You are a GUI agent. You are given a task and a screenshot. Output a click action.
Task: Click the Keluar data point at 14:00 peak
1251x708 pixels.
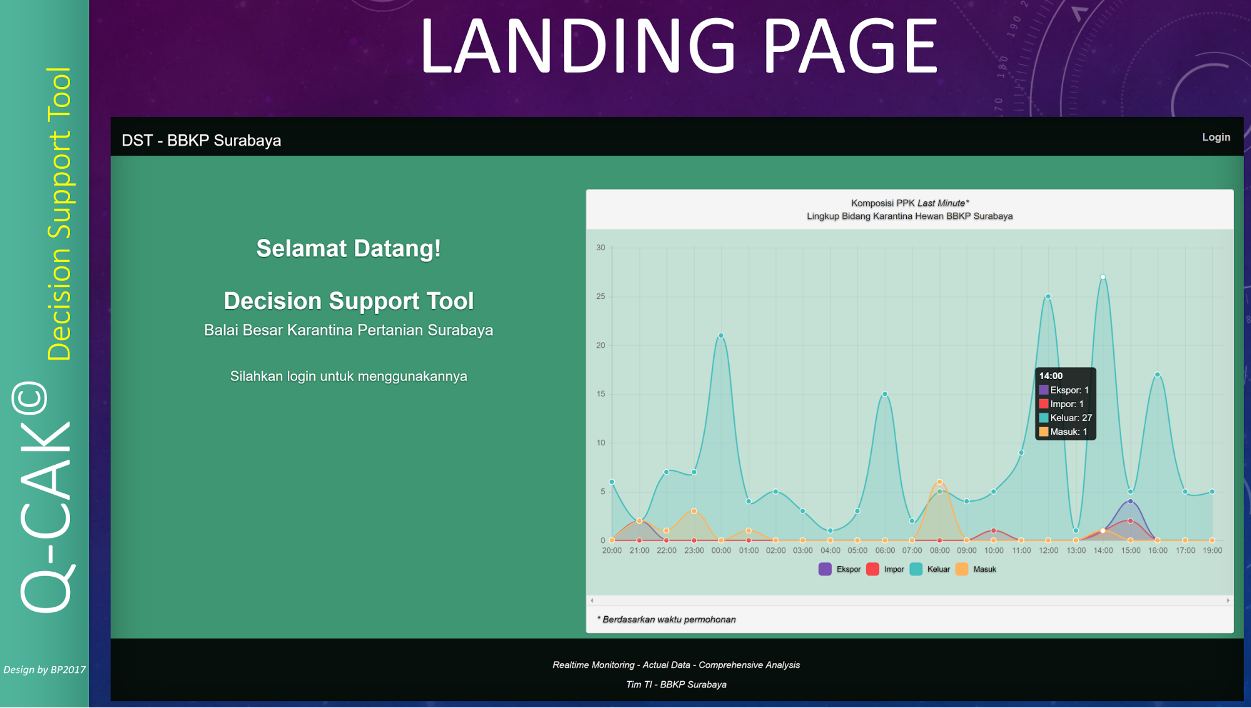(1103, 277)
